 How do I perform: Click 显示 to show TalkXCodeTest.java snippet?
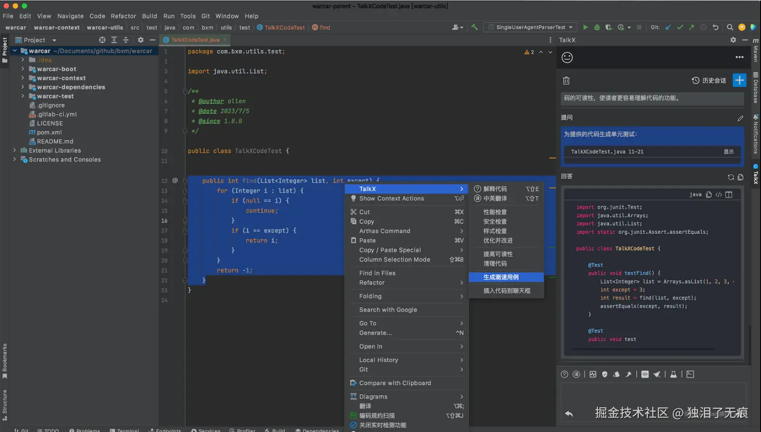click(x=728, y=152)
